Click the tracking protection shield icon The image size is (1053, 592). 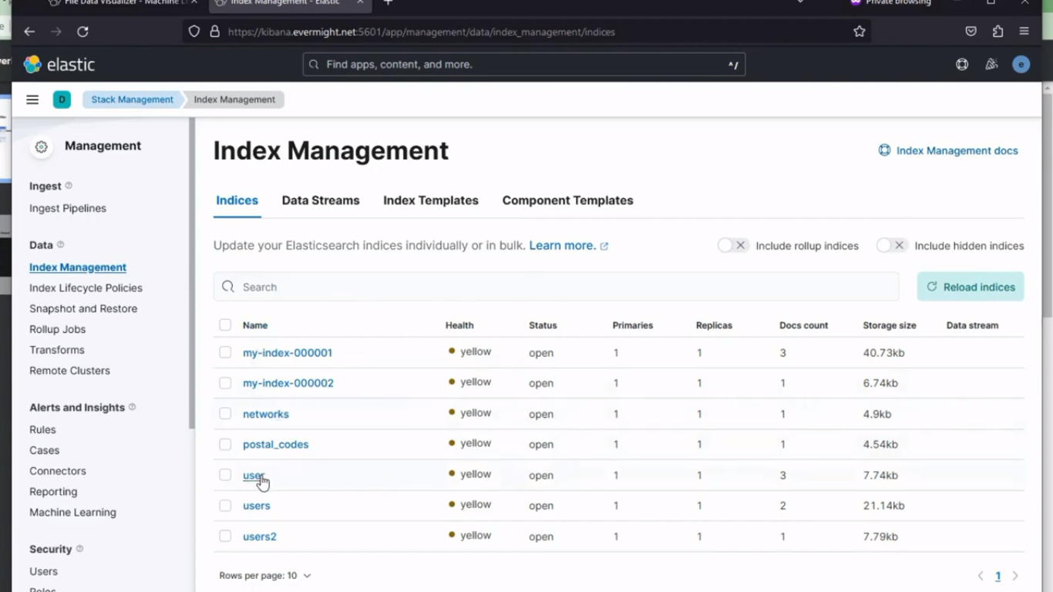194,32
